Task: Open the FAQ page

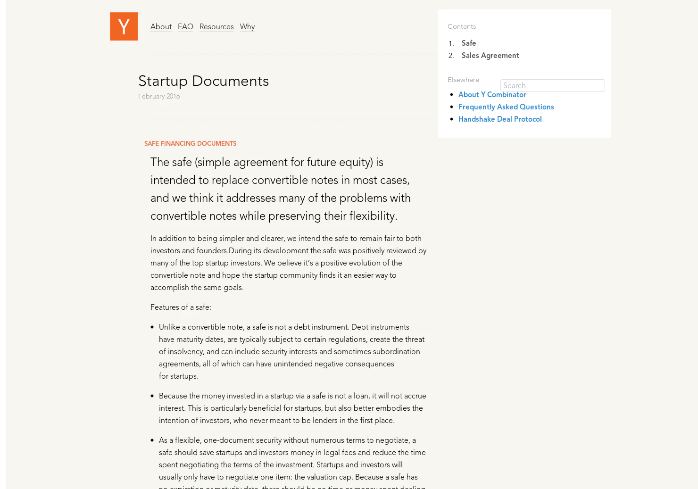Action: point(185,27)
